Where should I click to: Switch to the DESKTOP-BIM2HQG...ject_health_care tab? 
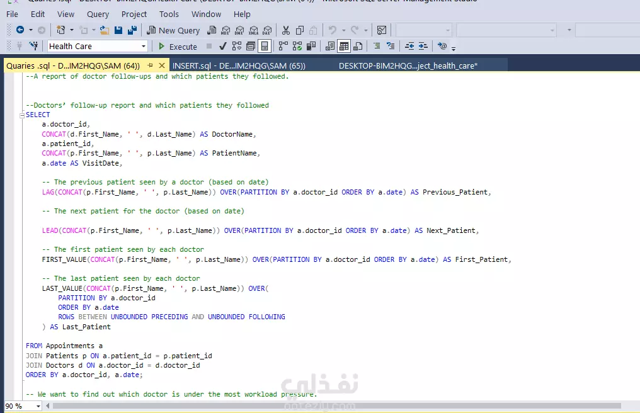pos(408,65)
